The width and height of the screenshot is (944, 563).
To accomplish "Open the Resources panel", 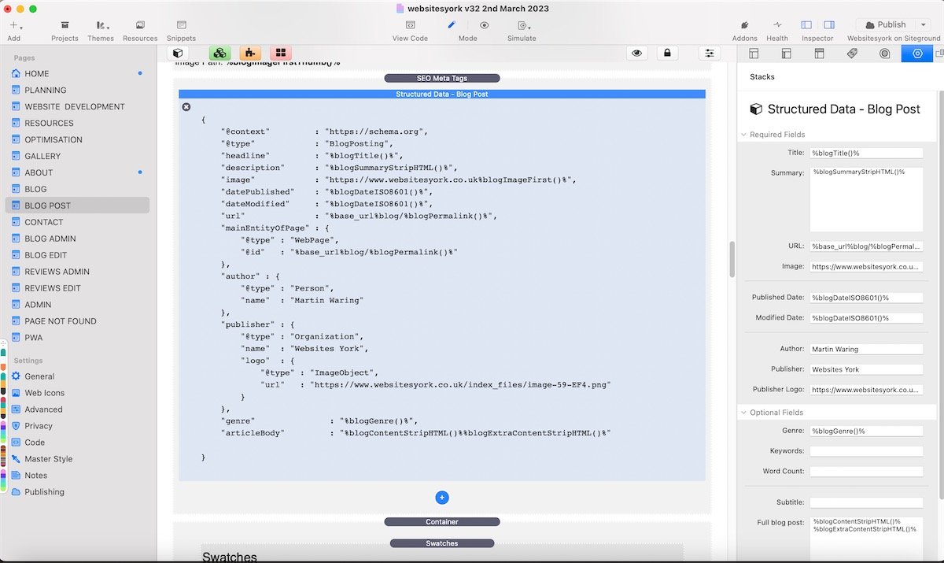I will coord(140,31).
